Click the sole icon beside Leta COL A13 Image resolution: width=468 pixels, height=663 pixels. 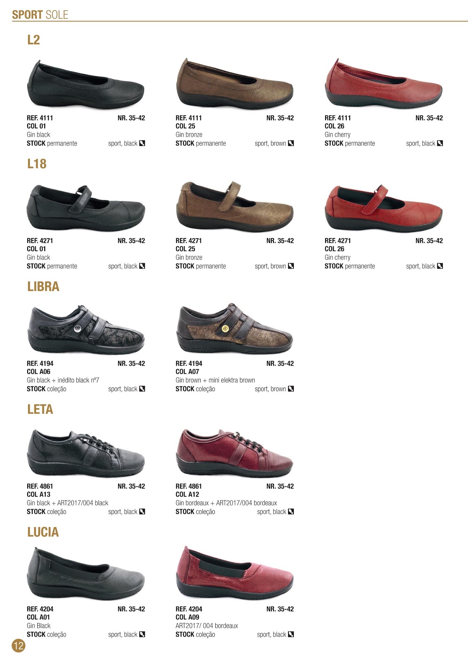click(x=142, y=511)
